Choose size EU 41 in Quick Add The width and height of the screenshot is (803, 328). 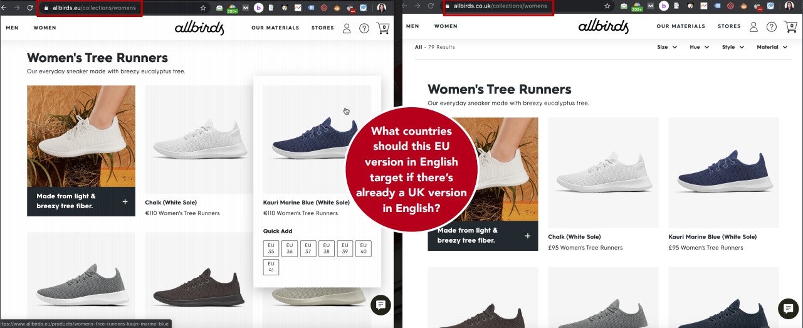pos(271,267)
